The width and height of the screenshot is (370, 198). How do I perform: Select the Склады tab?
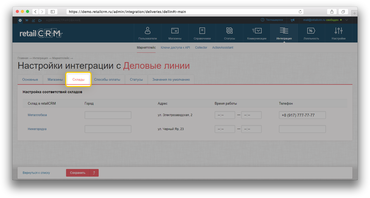point(79,79)
